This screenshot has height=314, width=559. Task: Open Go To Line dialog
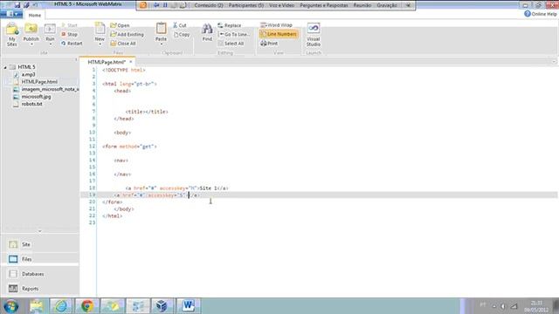pyautogui.click(x=233, y=34)
